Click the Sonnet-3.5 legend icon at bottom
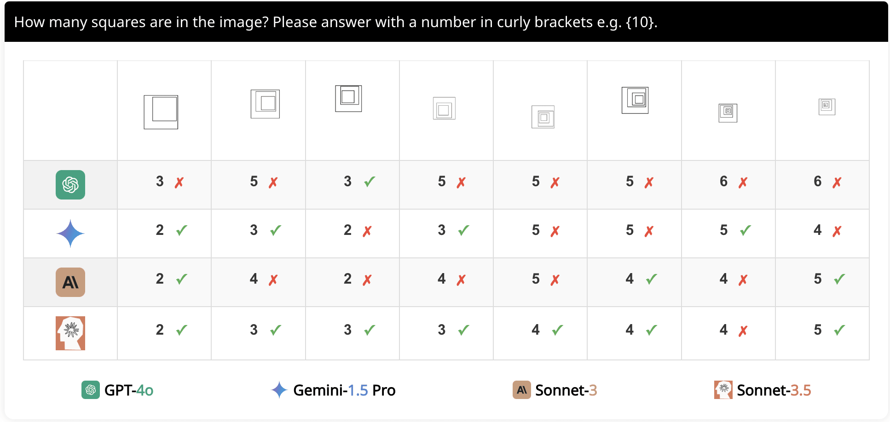The image size is (890, 422). [723, 390]
